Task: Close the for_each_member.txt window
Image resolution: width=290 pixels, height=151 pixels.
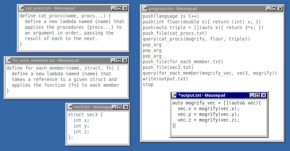Action: (125, 60)
